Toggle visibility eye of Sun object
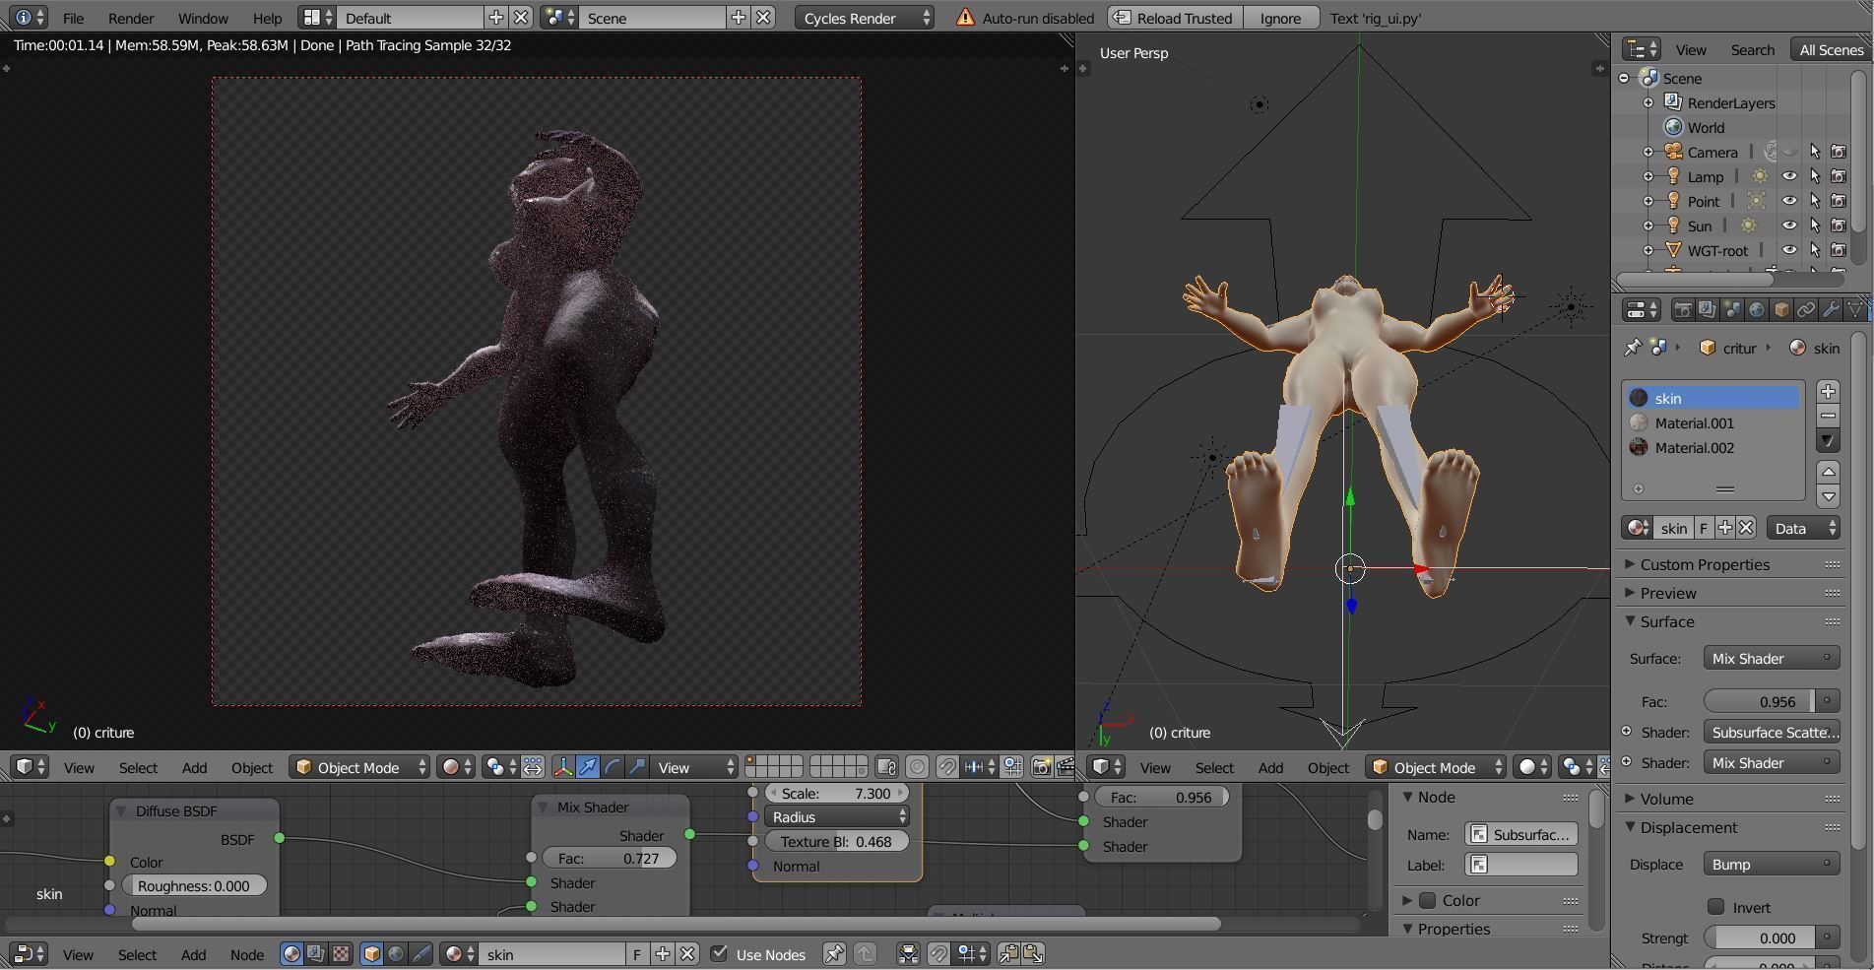The width and height of the screenshot is (1874, 970). [x=1789, y=226]
